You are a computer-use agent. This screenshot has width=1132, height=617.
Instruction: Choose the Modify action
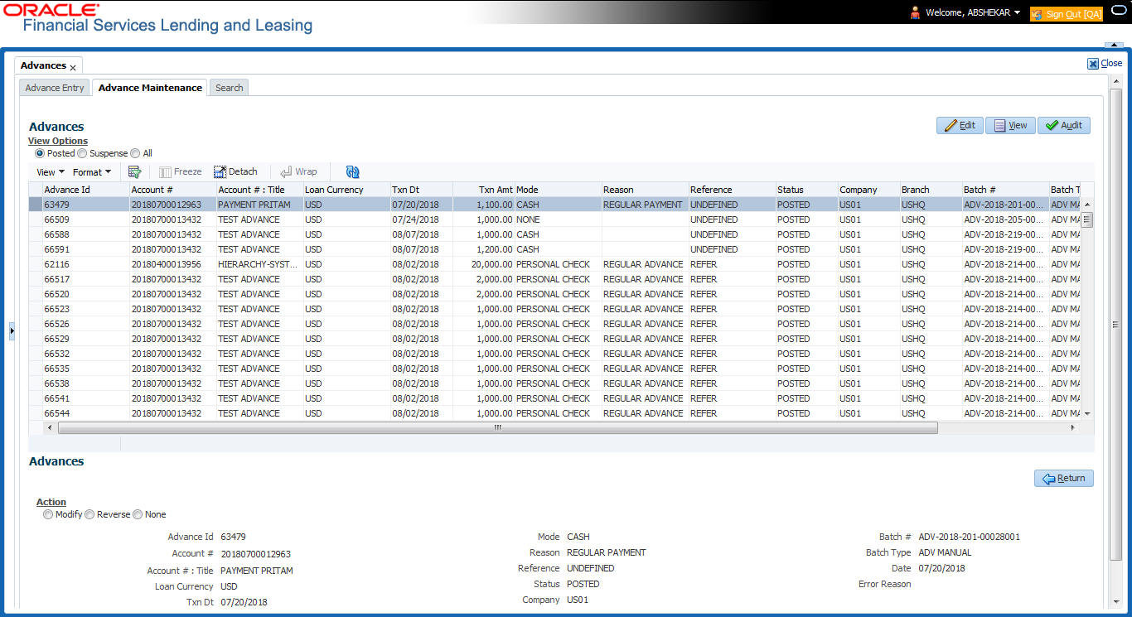[48, 514]
